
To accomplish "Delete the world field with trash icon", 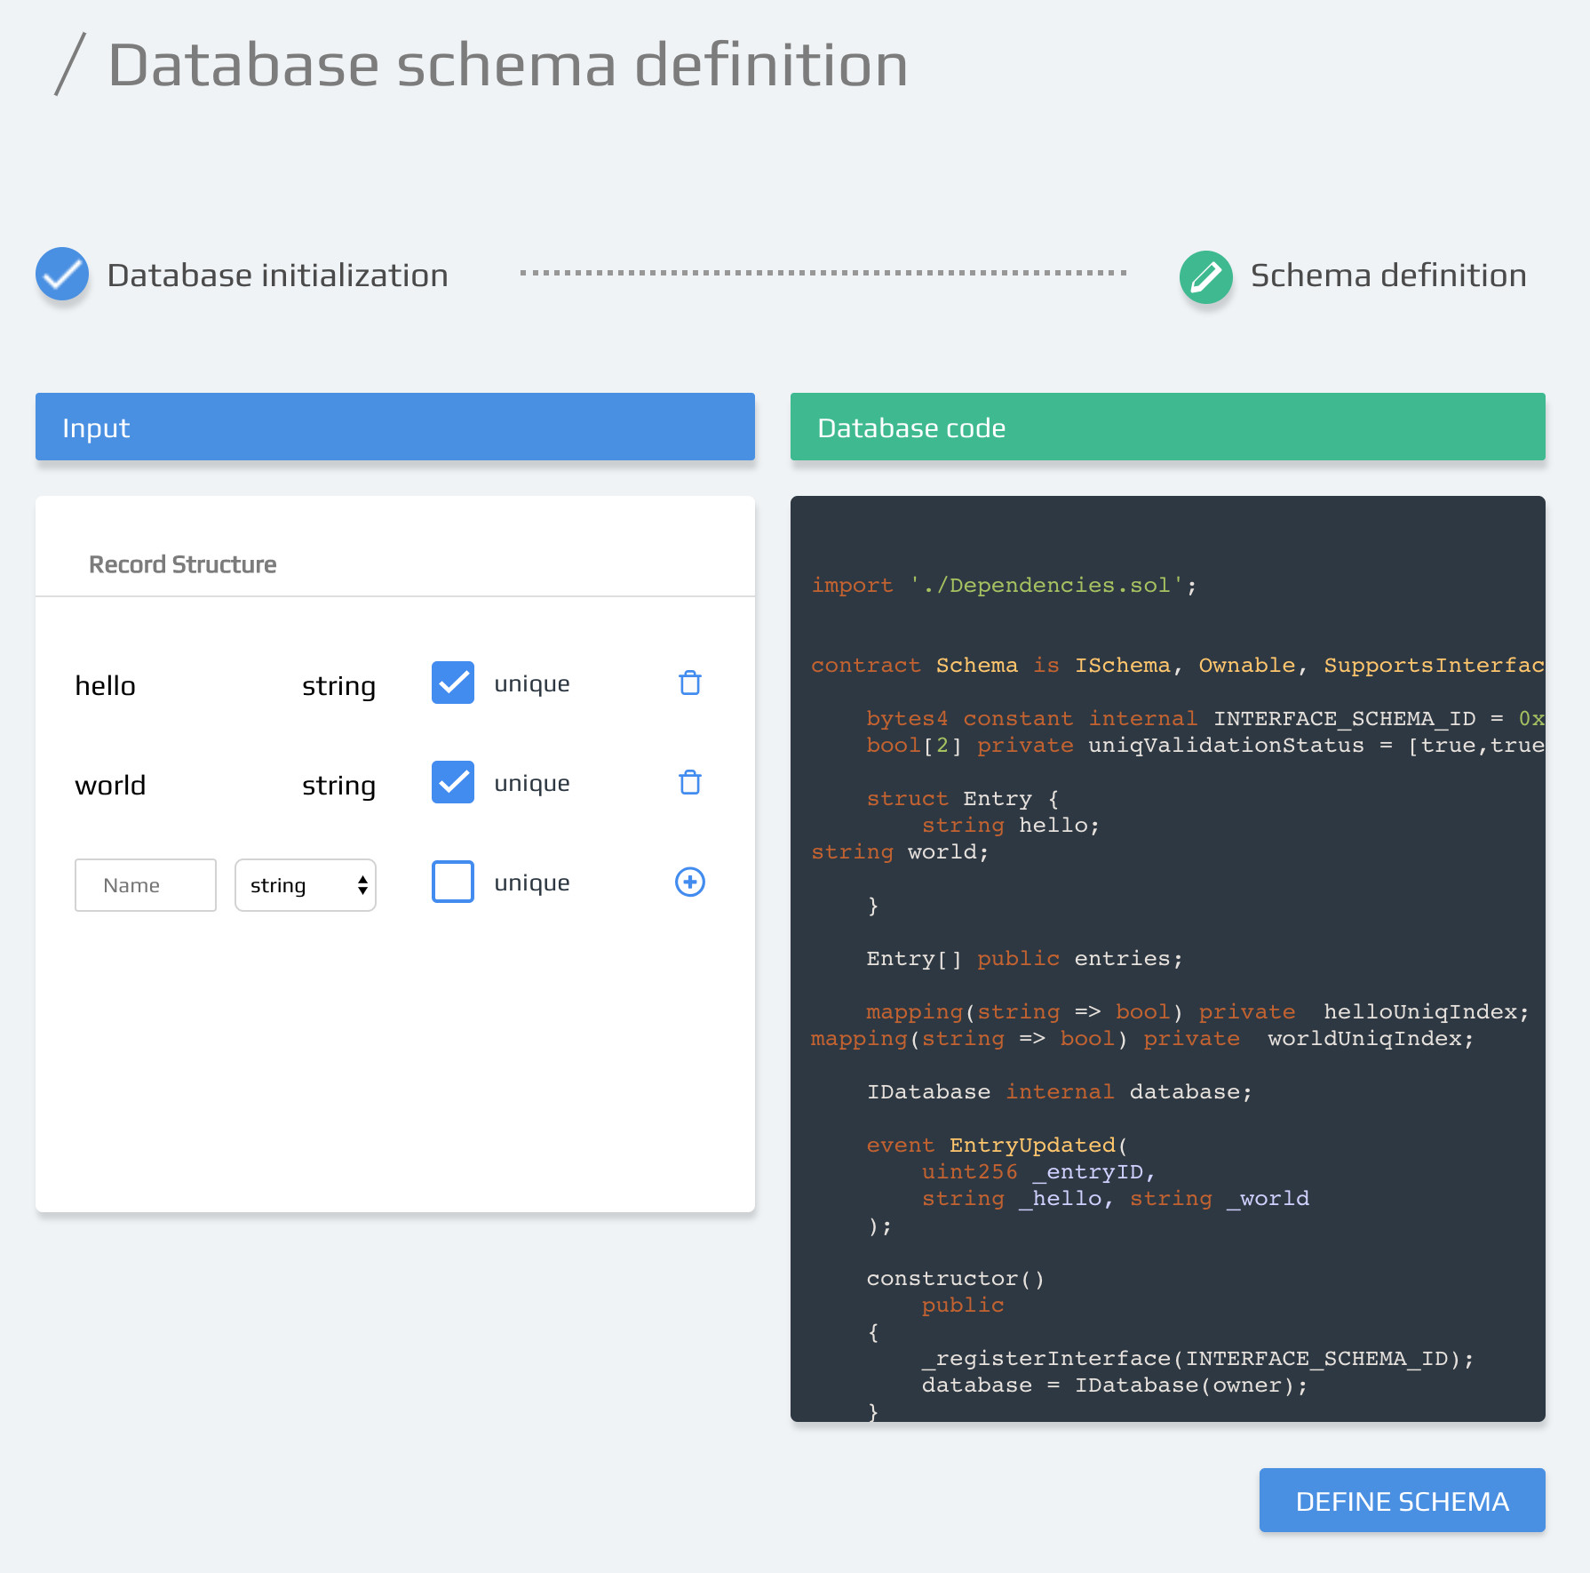I will pyautogui.click(x=690, y=783).
